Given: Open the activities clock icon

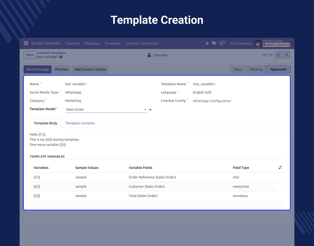Looking at the screenshot, I should click(222, 43).
